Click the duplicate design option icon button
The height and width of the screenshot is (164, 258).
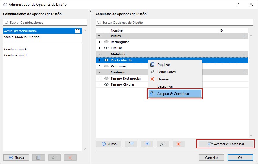click(147, 144)
